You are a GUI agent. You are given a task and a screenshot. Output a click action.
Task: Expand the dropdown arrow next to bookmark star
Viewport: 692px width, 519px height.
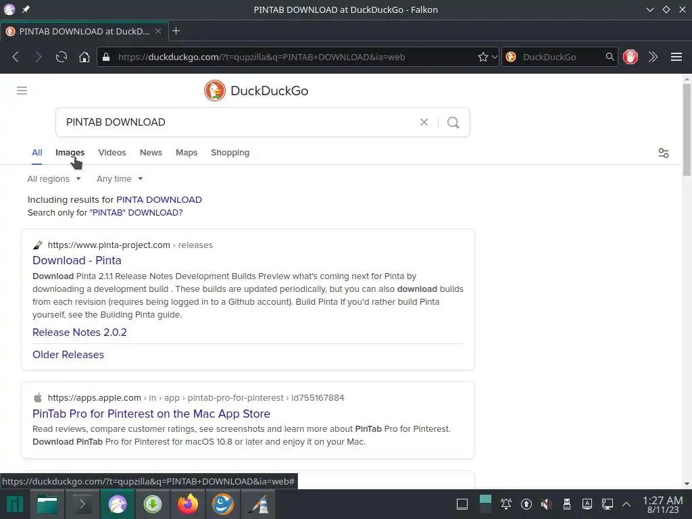[x=494, y=57]
